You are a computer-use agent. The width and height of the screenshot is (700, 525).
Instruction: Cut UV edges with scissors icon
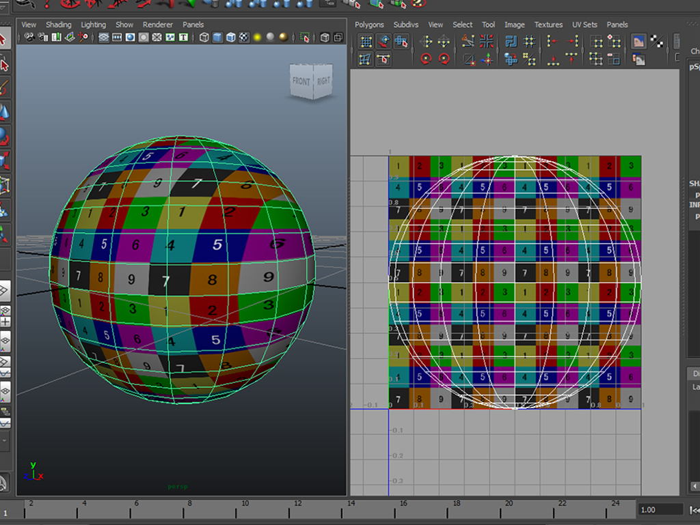click(x=468, y=42)
